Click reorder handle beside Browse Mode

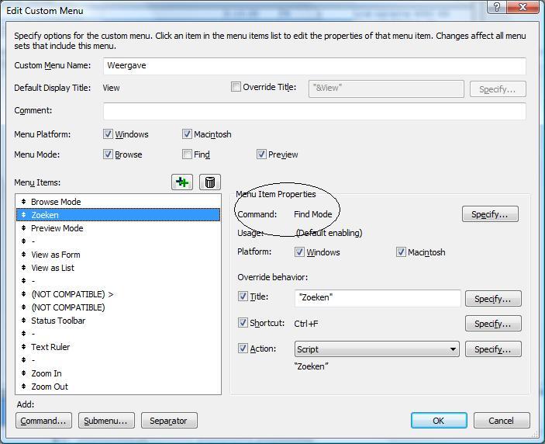(x=24, y=202)
